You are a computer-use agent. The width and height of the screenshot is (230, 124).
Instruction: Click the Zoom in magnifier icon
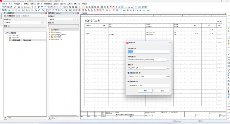pyautogui.click(x=70, y=7)
